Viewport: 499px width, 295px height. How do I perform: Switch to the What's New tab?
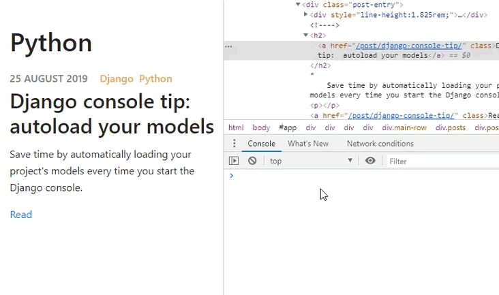[308, 144]
